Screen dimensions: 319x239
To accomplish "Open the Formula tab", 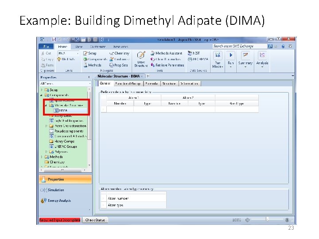I will 152,84.
